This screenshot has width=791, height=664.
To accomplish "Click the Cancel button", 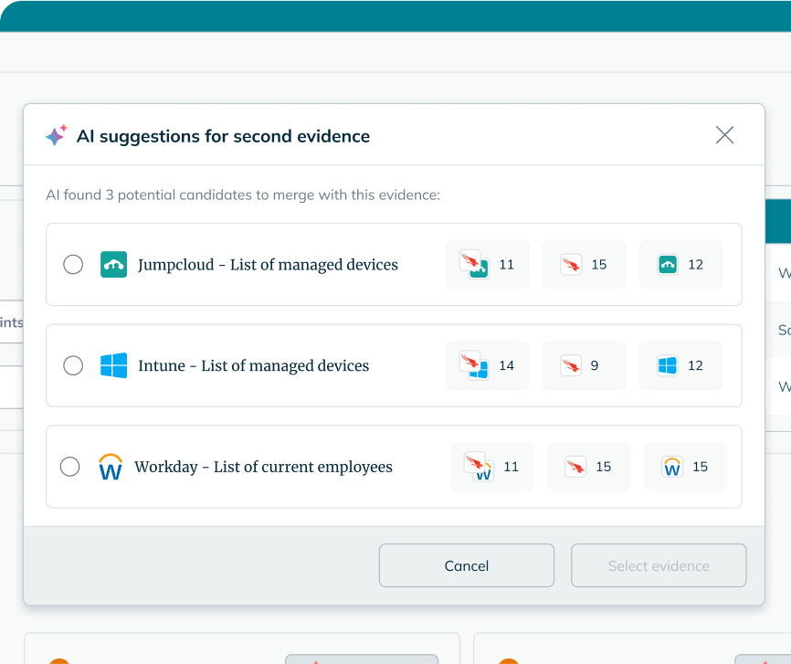I will pyautogui.click(x=467, y=565).
